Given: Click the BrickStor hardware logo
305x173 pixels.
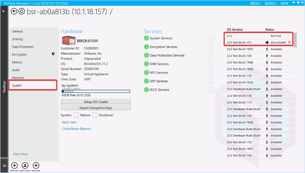Looking at the screenshot, I should 80,40.
